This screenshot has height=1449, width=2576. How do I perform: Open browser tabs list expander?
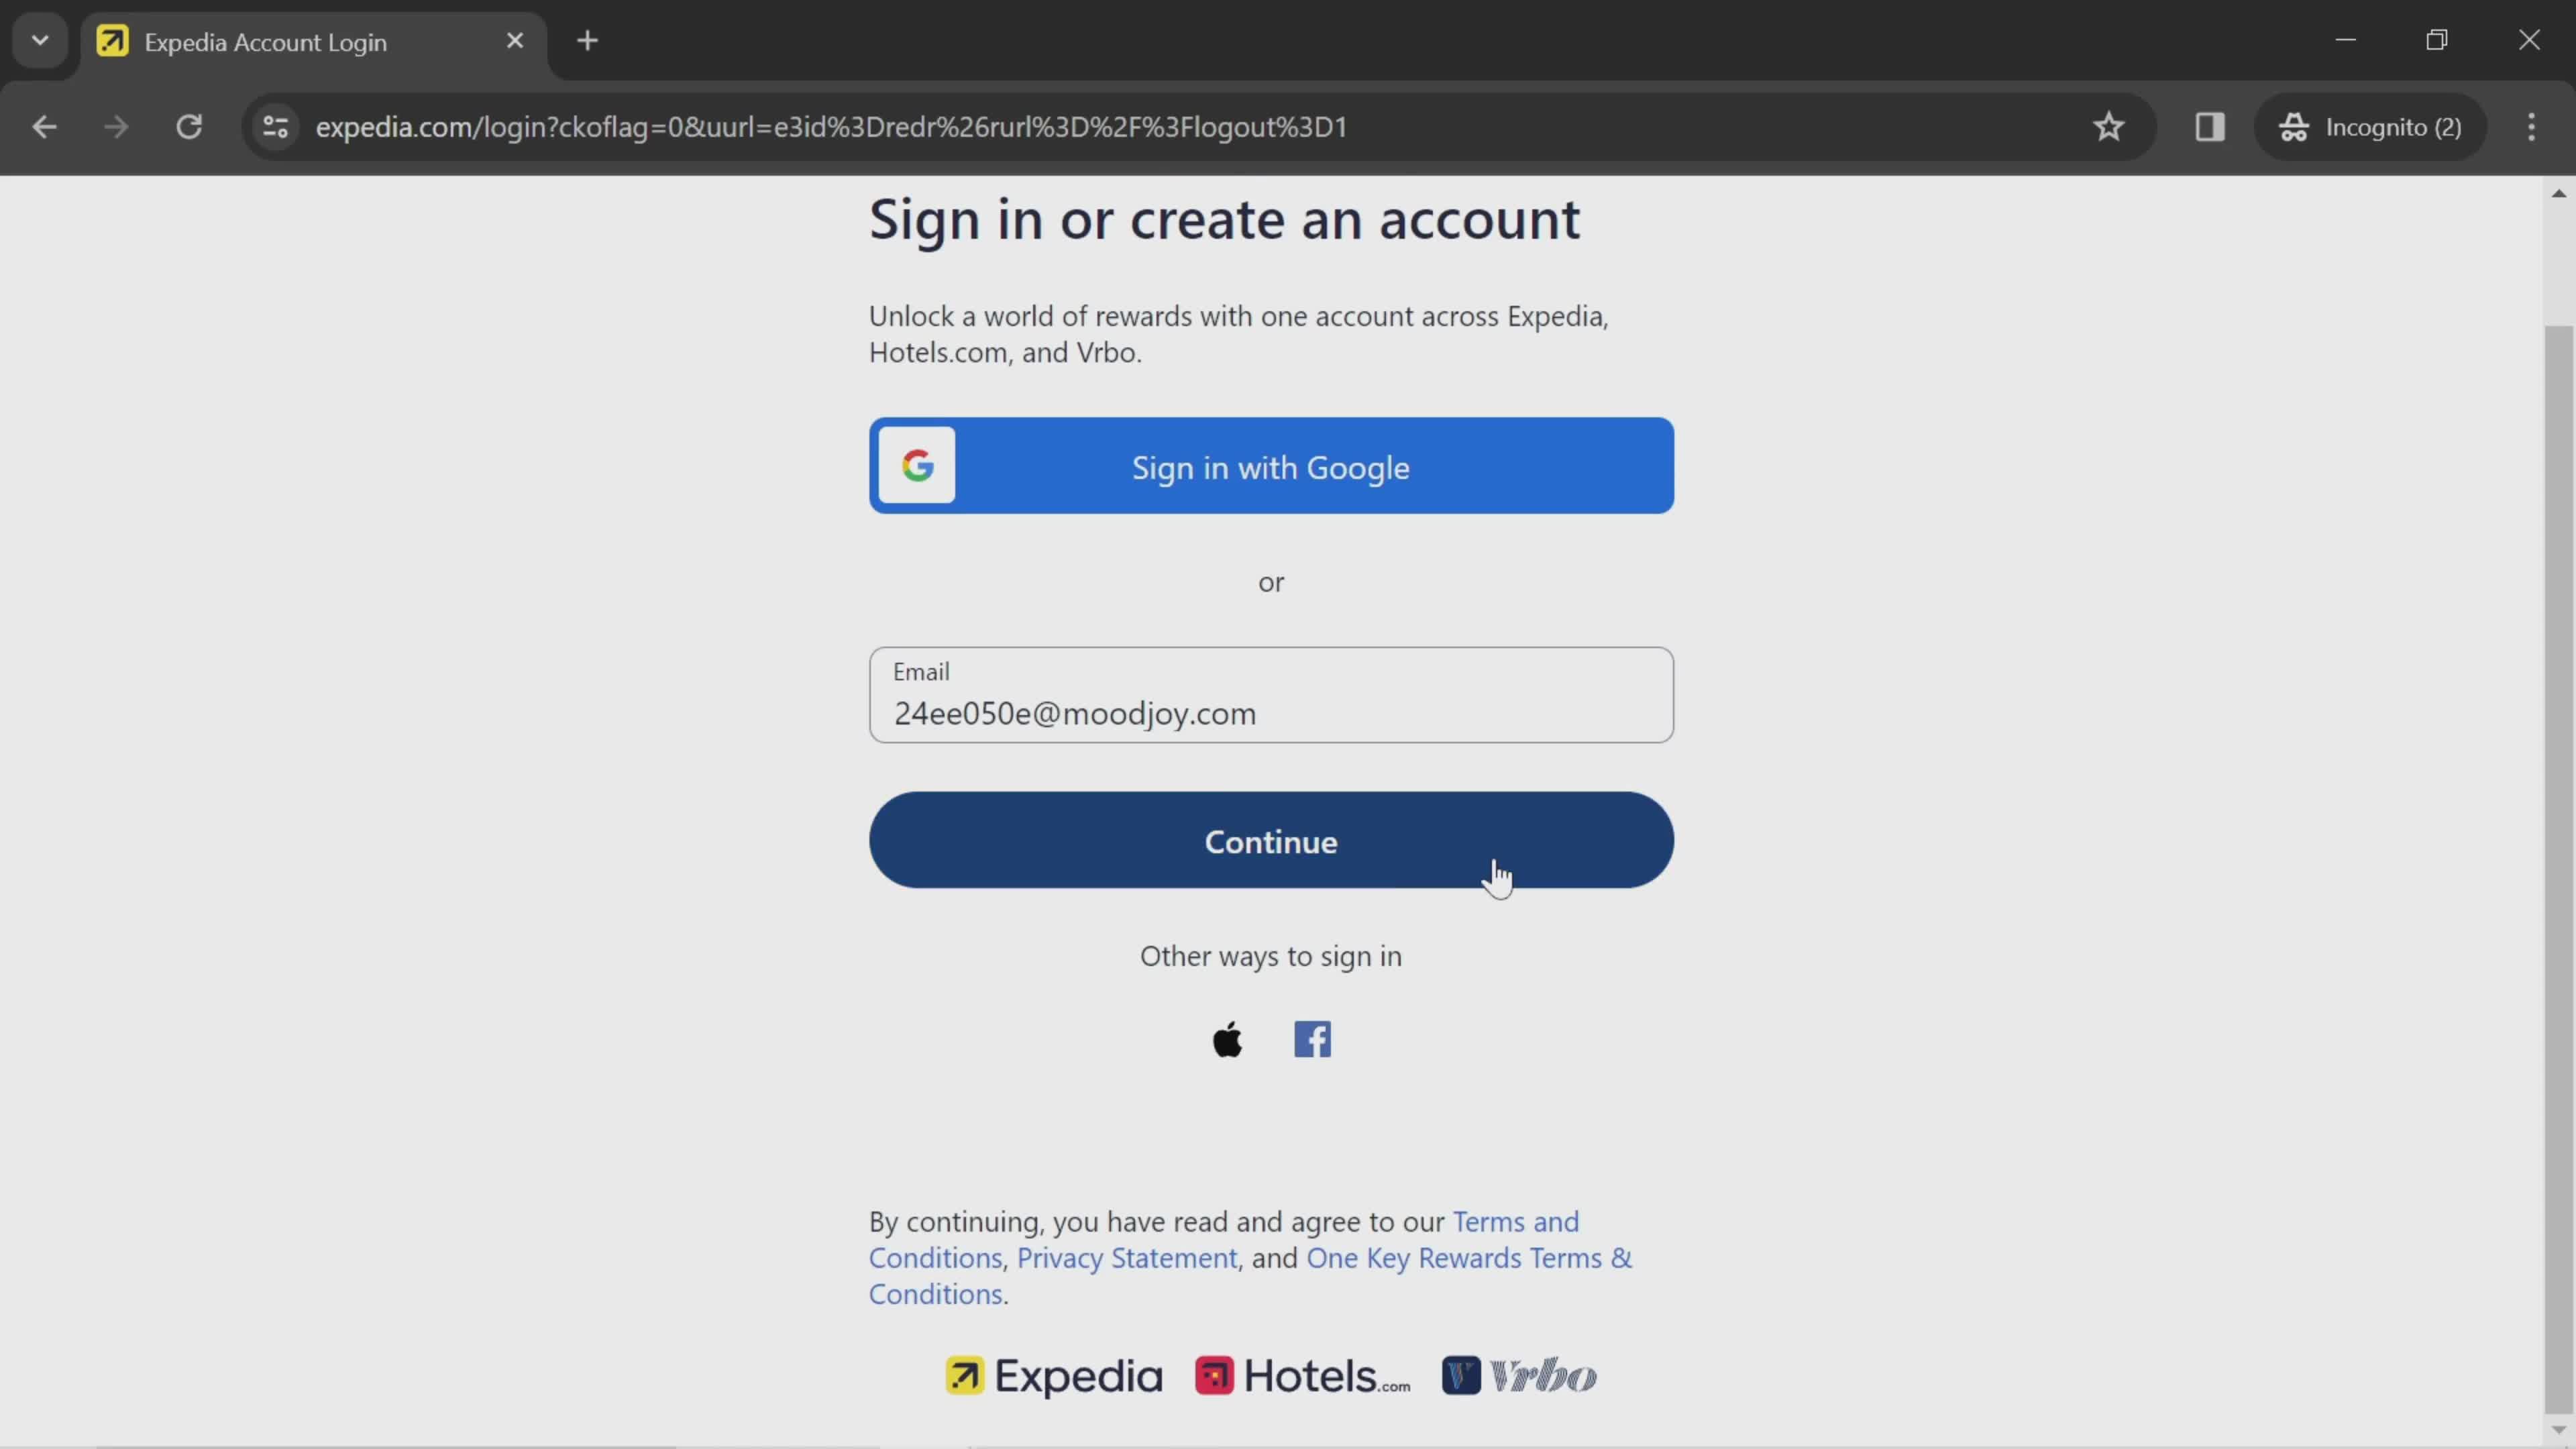(x=39, y=39)
